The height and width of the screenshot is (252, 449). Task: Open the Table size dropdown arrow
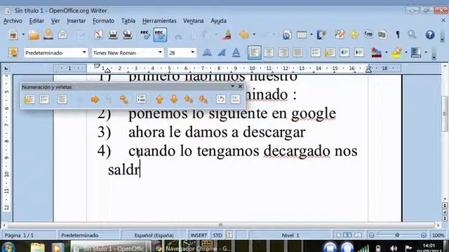click(311, 35)
